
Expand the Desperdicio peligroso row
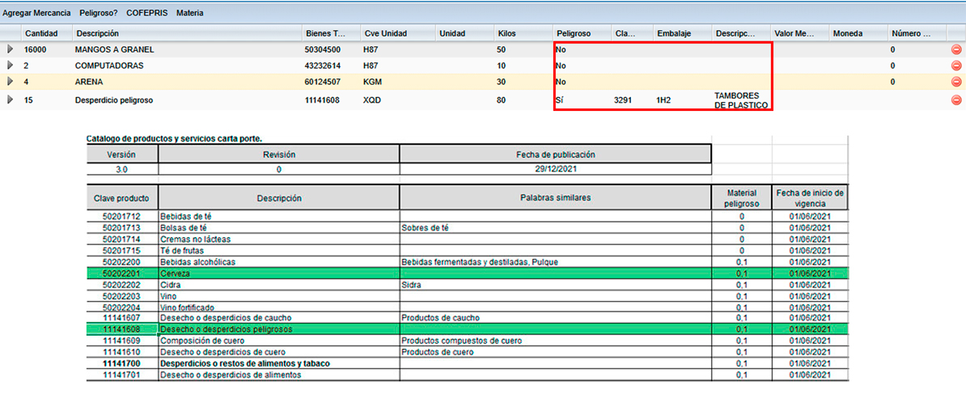click(x=11, y=100)
